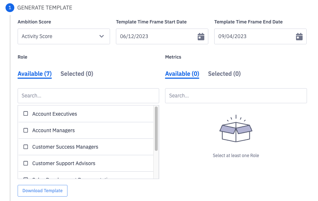Tick the Customer Support Advisors checkbox
The height and width of the screenshot is (201, 318).
(26, 163)
